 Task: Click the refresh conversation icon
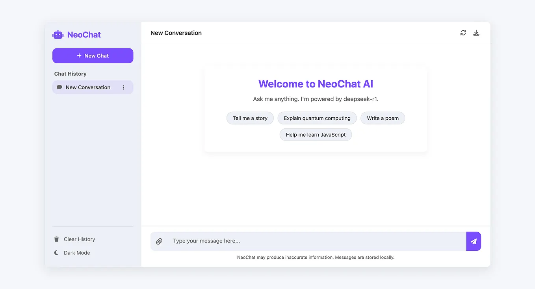coord(463,33)
